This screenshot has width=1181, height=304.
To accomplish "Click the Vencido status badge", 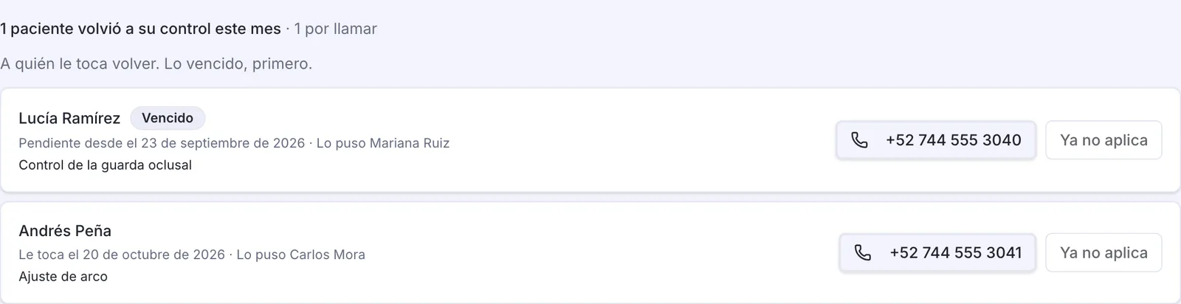I will pyautogui.click(x=168, y=118).
